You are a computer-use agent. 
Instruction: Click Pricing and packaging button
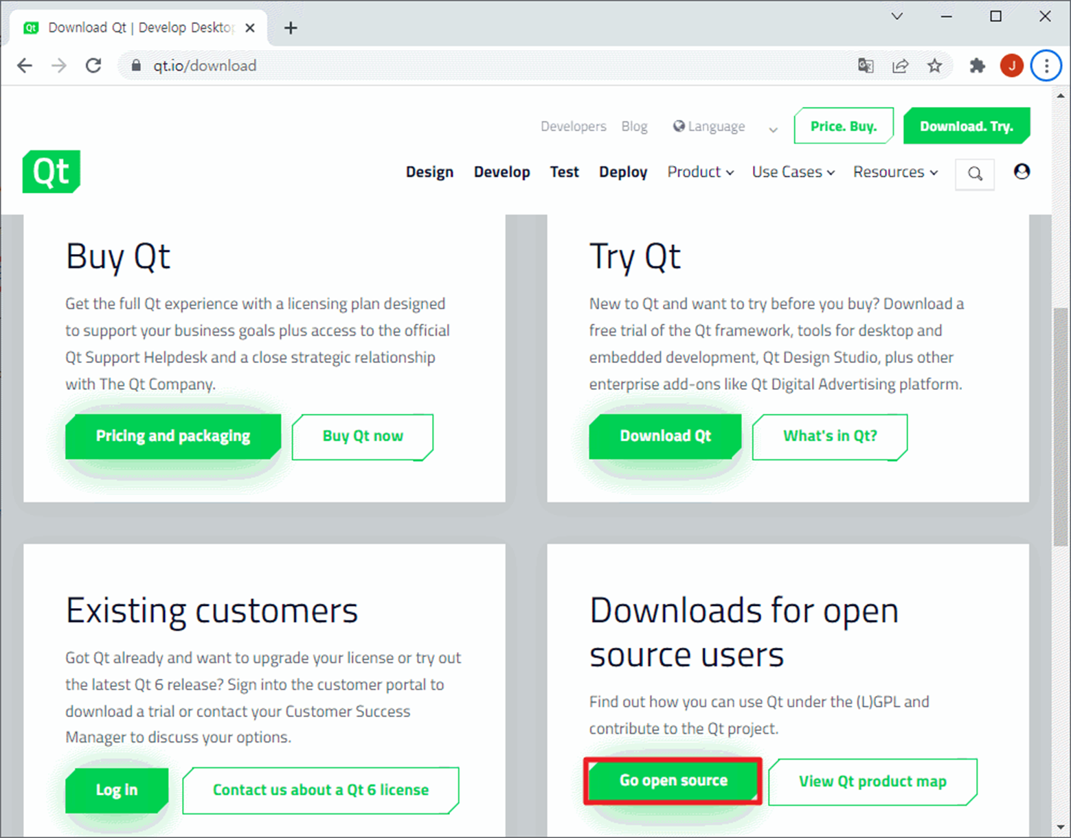click(173, 437)
